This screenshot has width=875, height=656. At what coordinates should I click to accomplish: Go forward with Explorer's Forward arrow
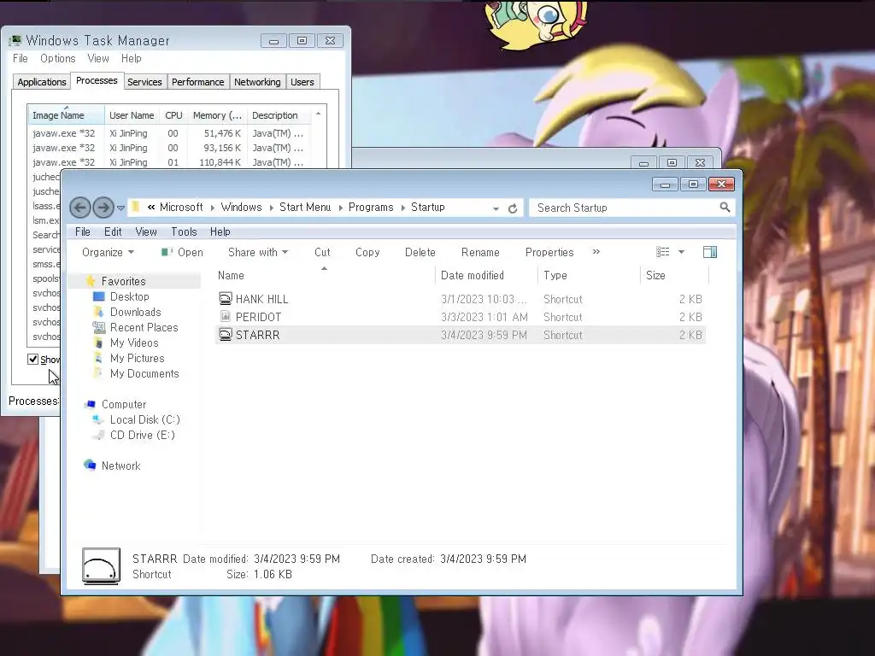tap(103, 208)
